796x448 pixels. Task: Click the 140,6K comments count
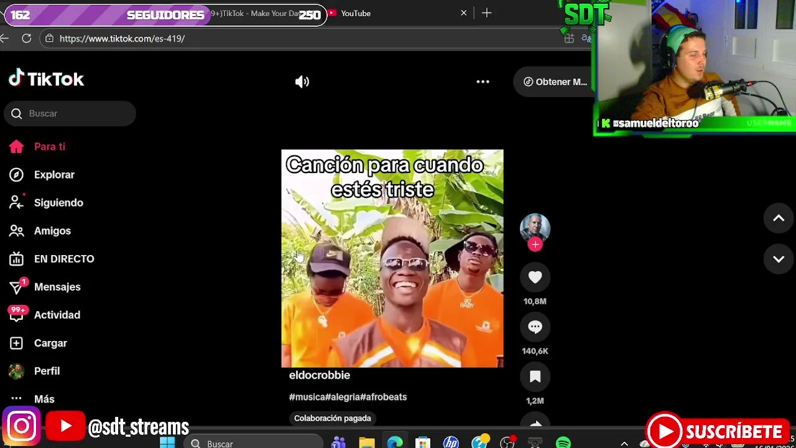[x=535, y=351]
